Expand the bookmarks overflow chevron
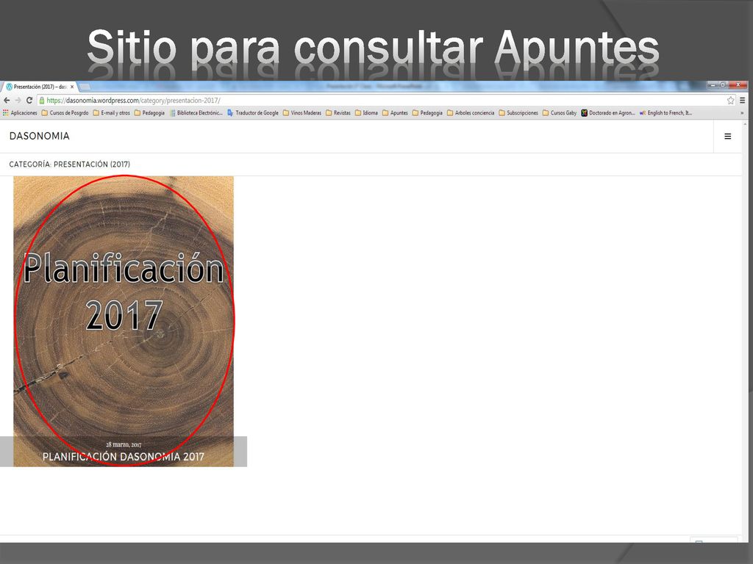 pyautogui.click(x=742, y=112)
